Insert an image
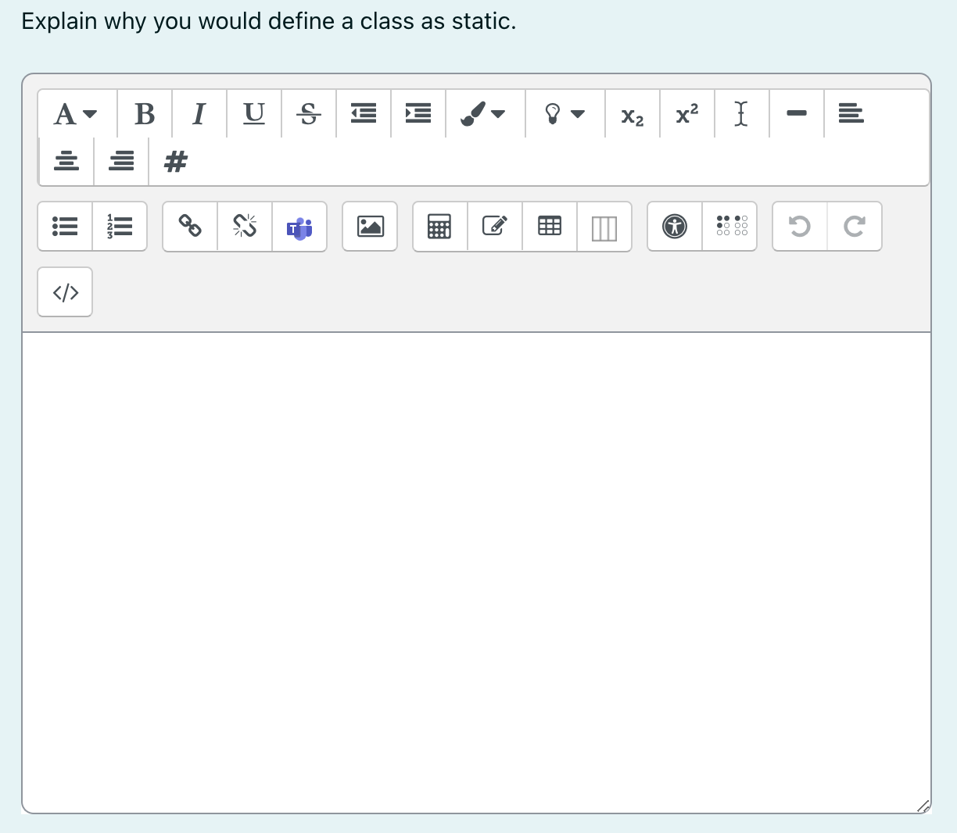957x833 pixels. [370, 227]
